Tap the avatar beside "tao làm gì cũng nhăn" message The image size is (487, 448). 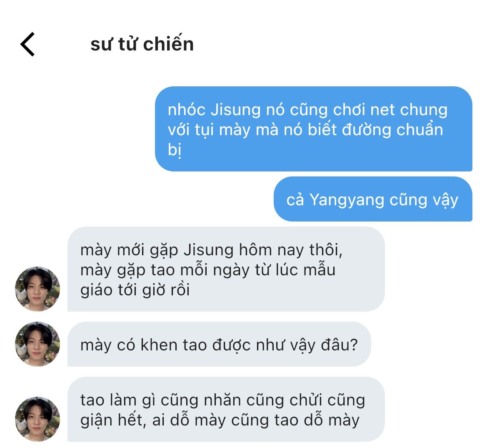pos(37,419)
